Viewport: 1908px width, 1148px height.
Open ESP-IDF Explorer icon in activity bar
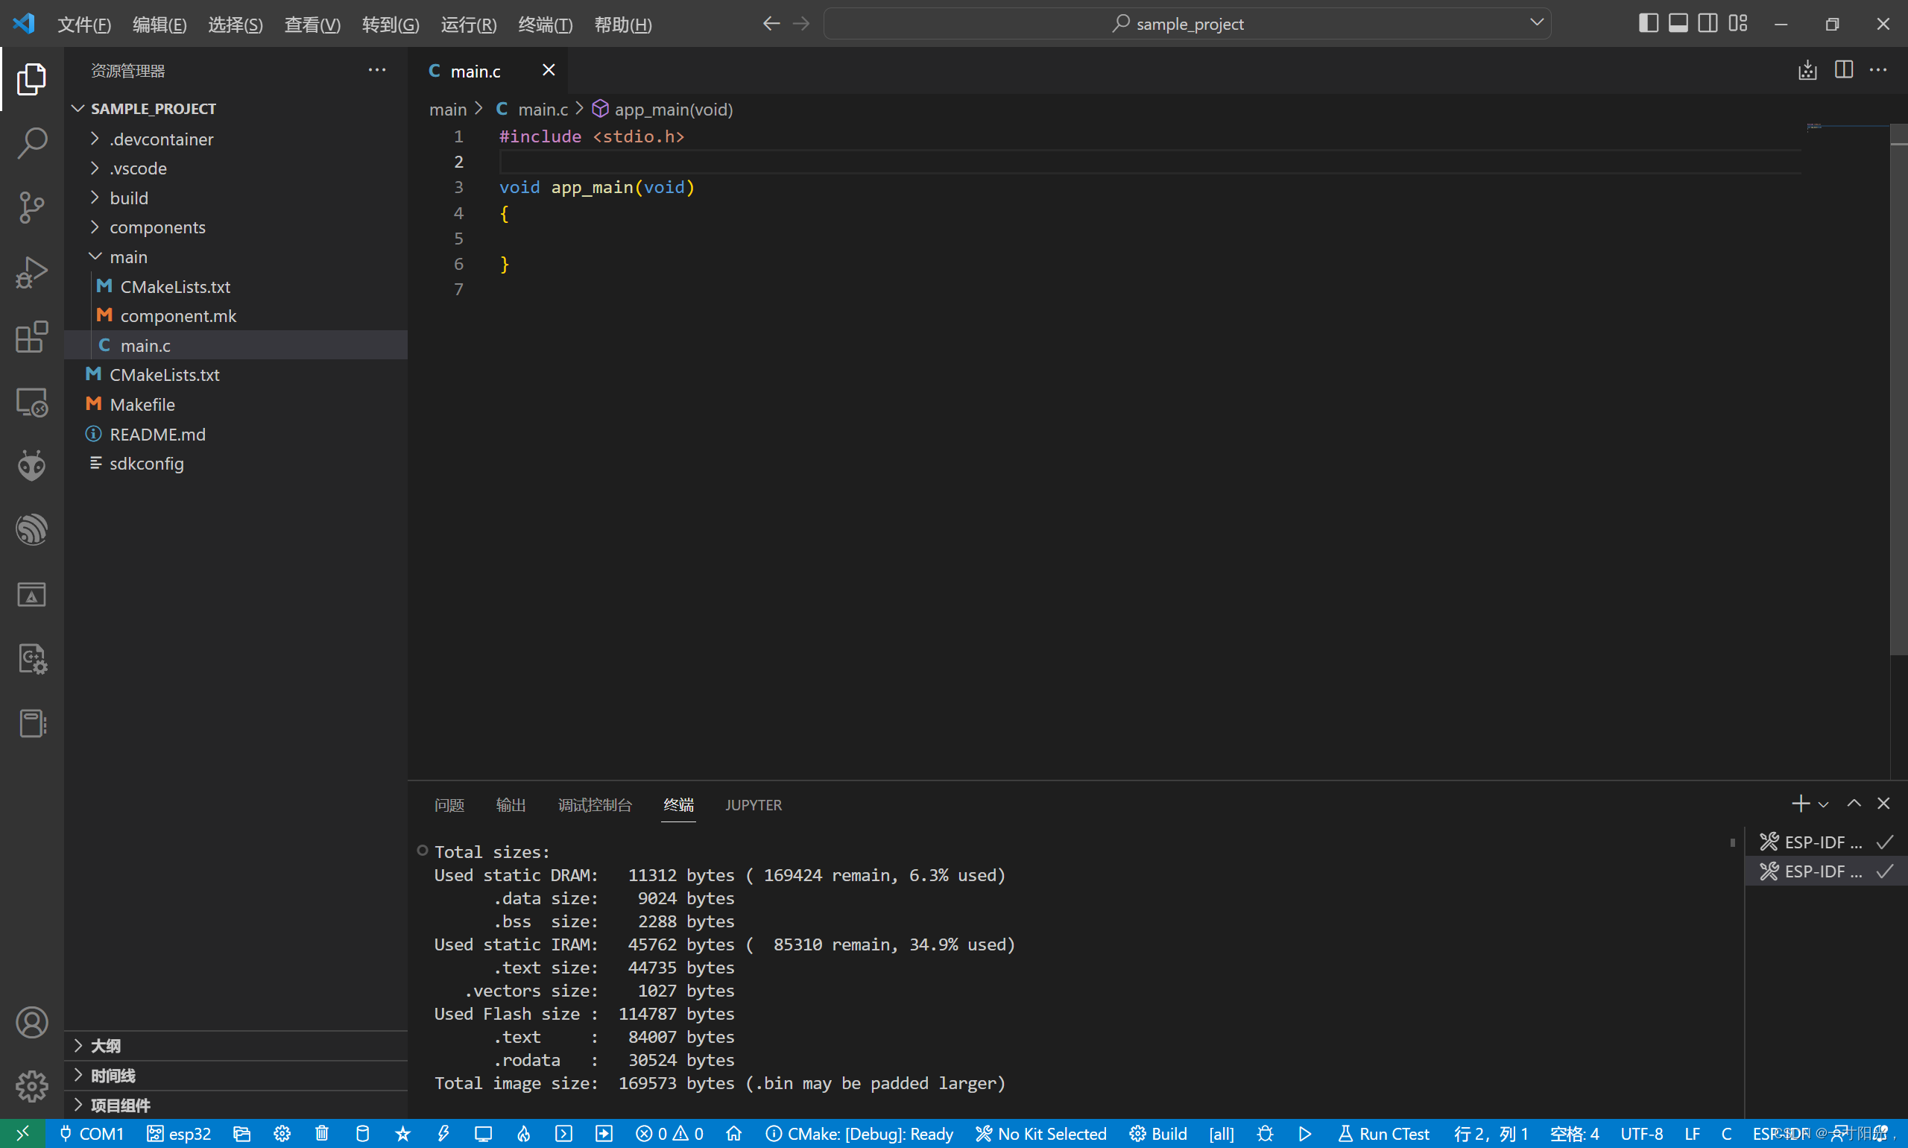[x=32, y=530]
